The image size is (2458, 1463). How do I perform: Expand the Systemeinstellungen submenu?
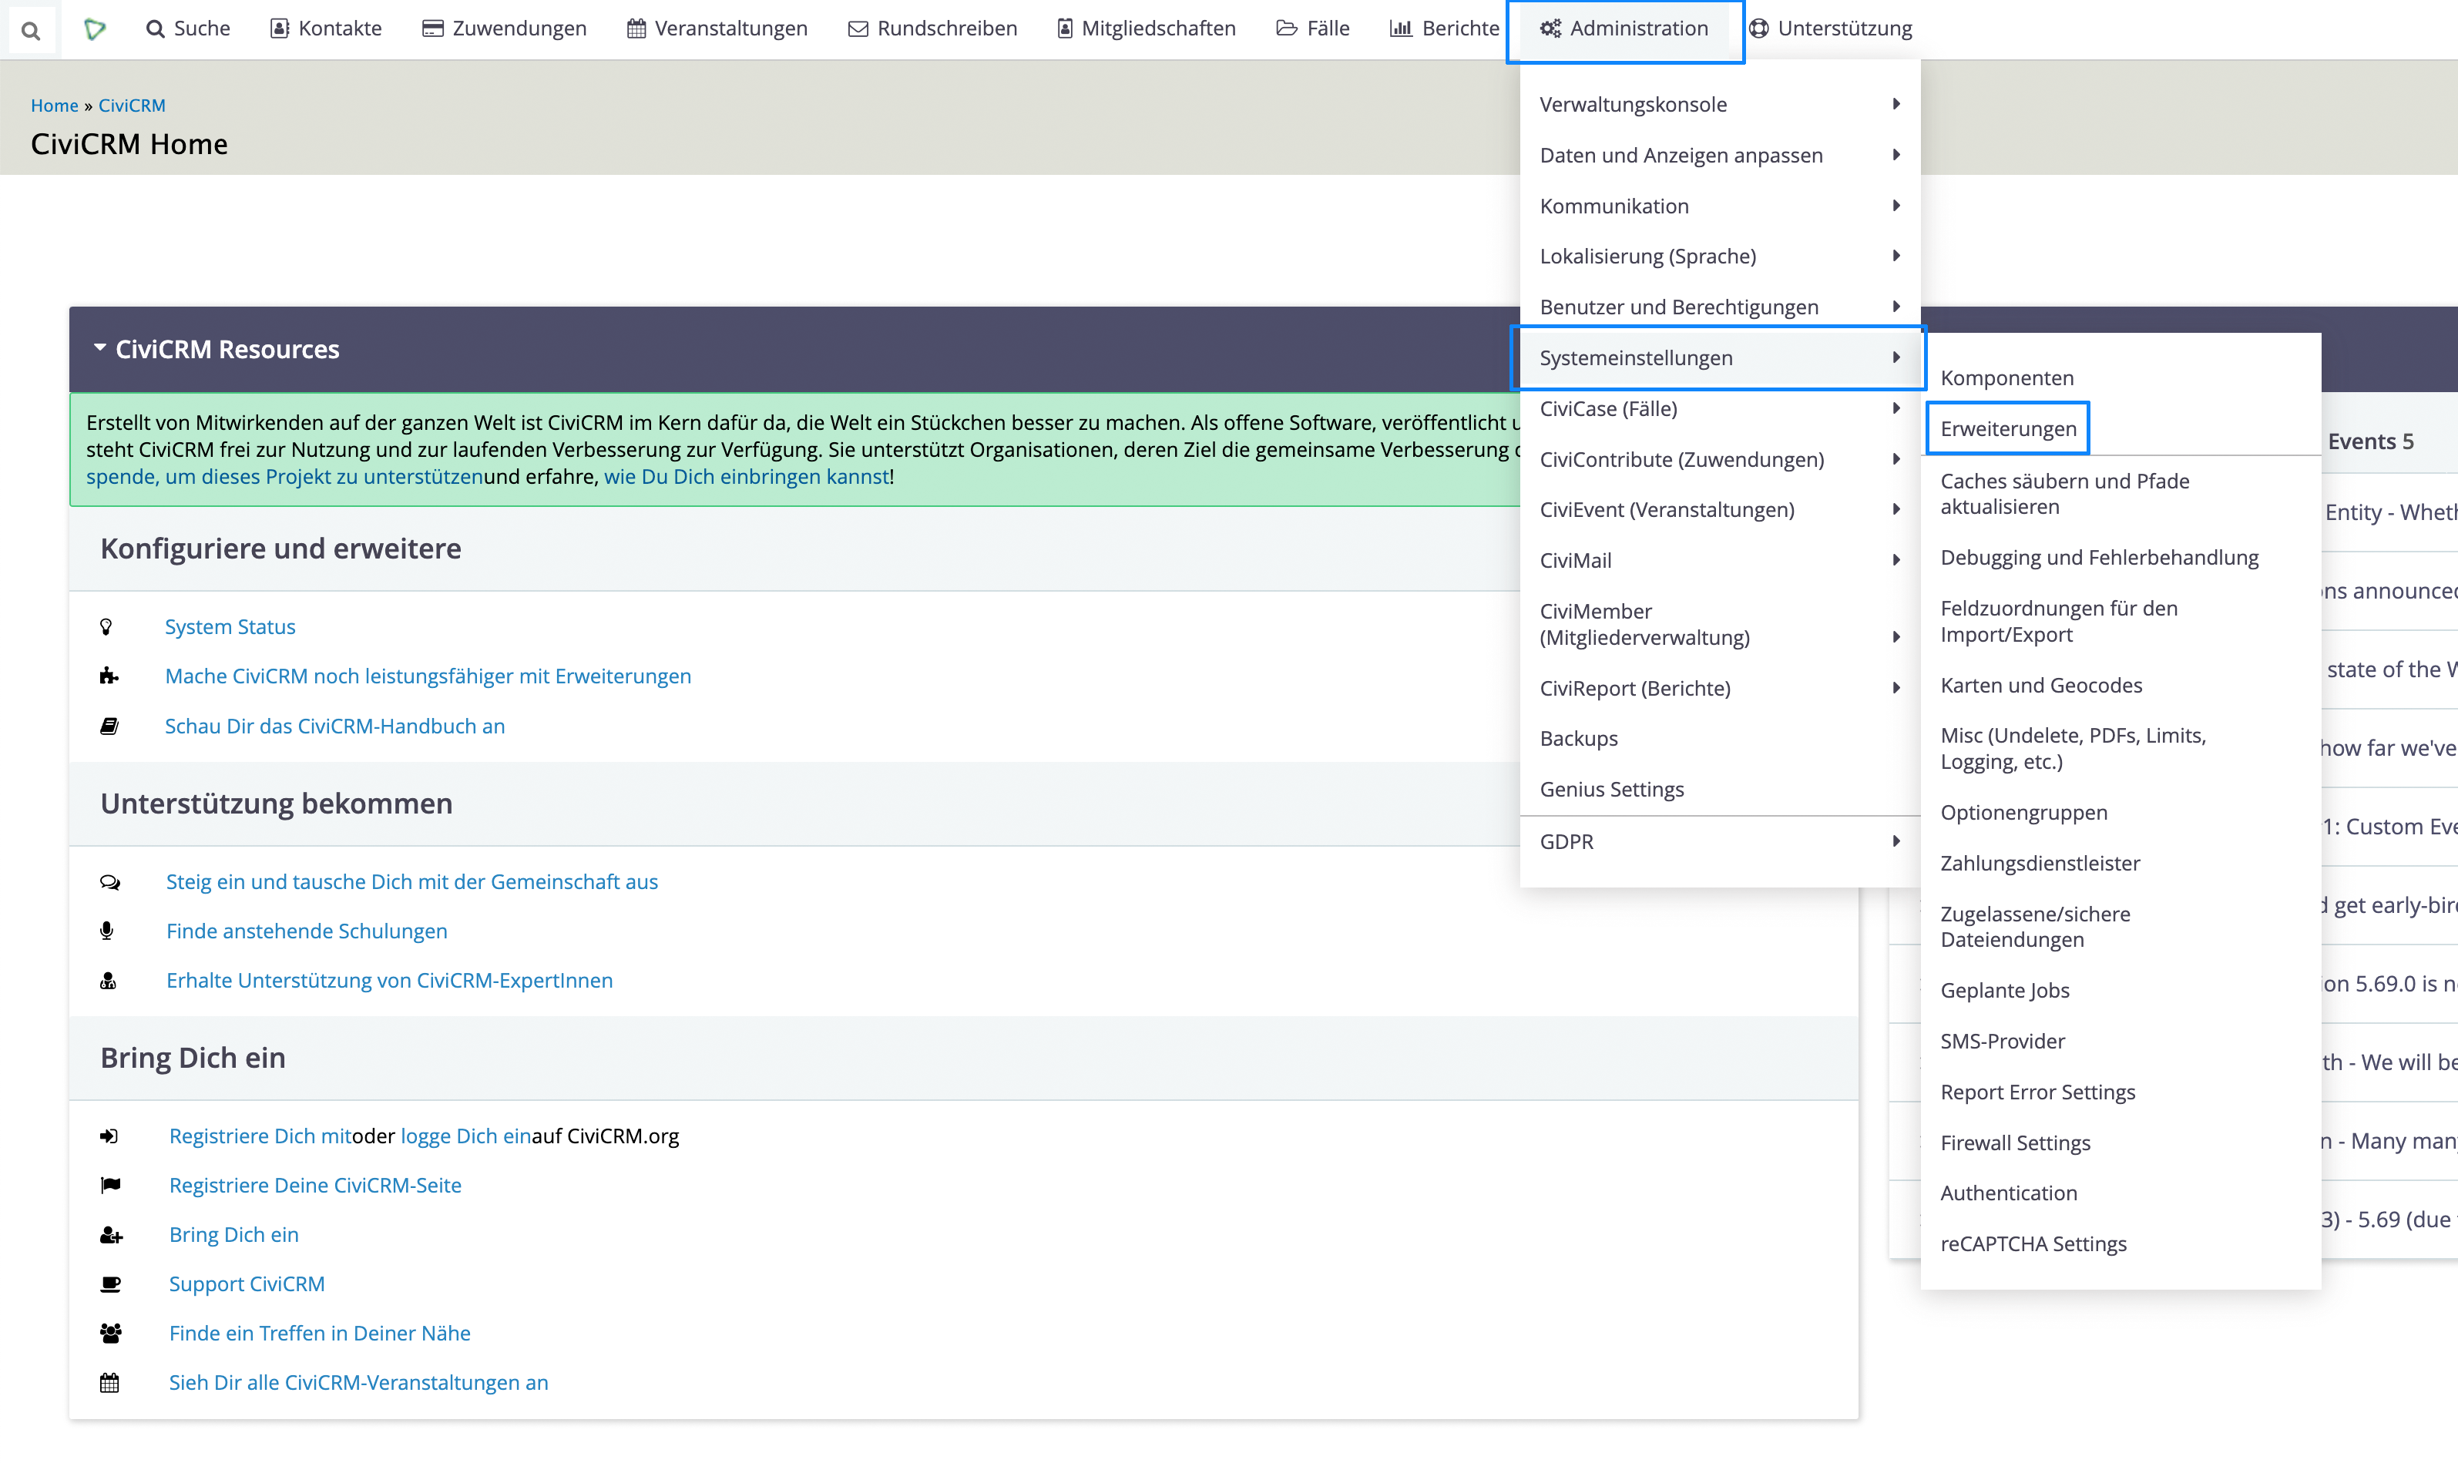pos(1720,358)
